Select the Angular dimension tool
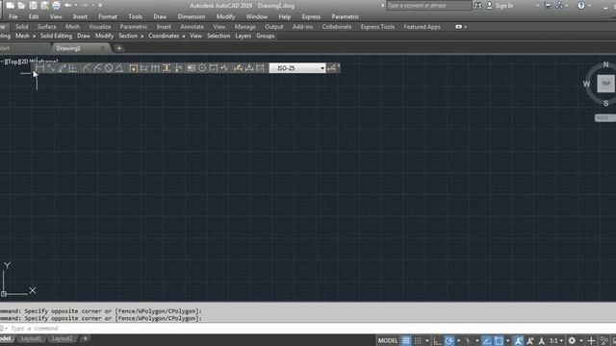Screen dimensions: 616x346 click(x=119, y=68)
